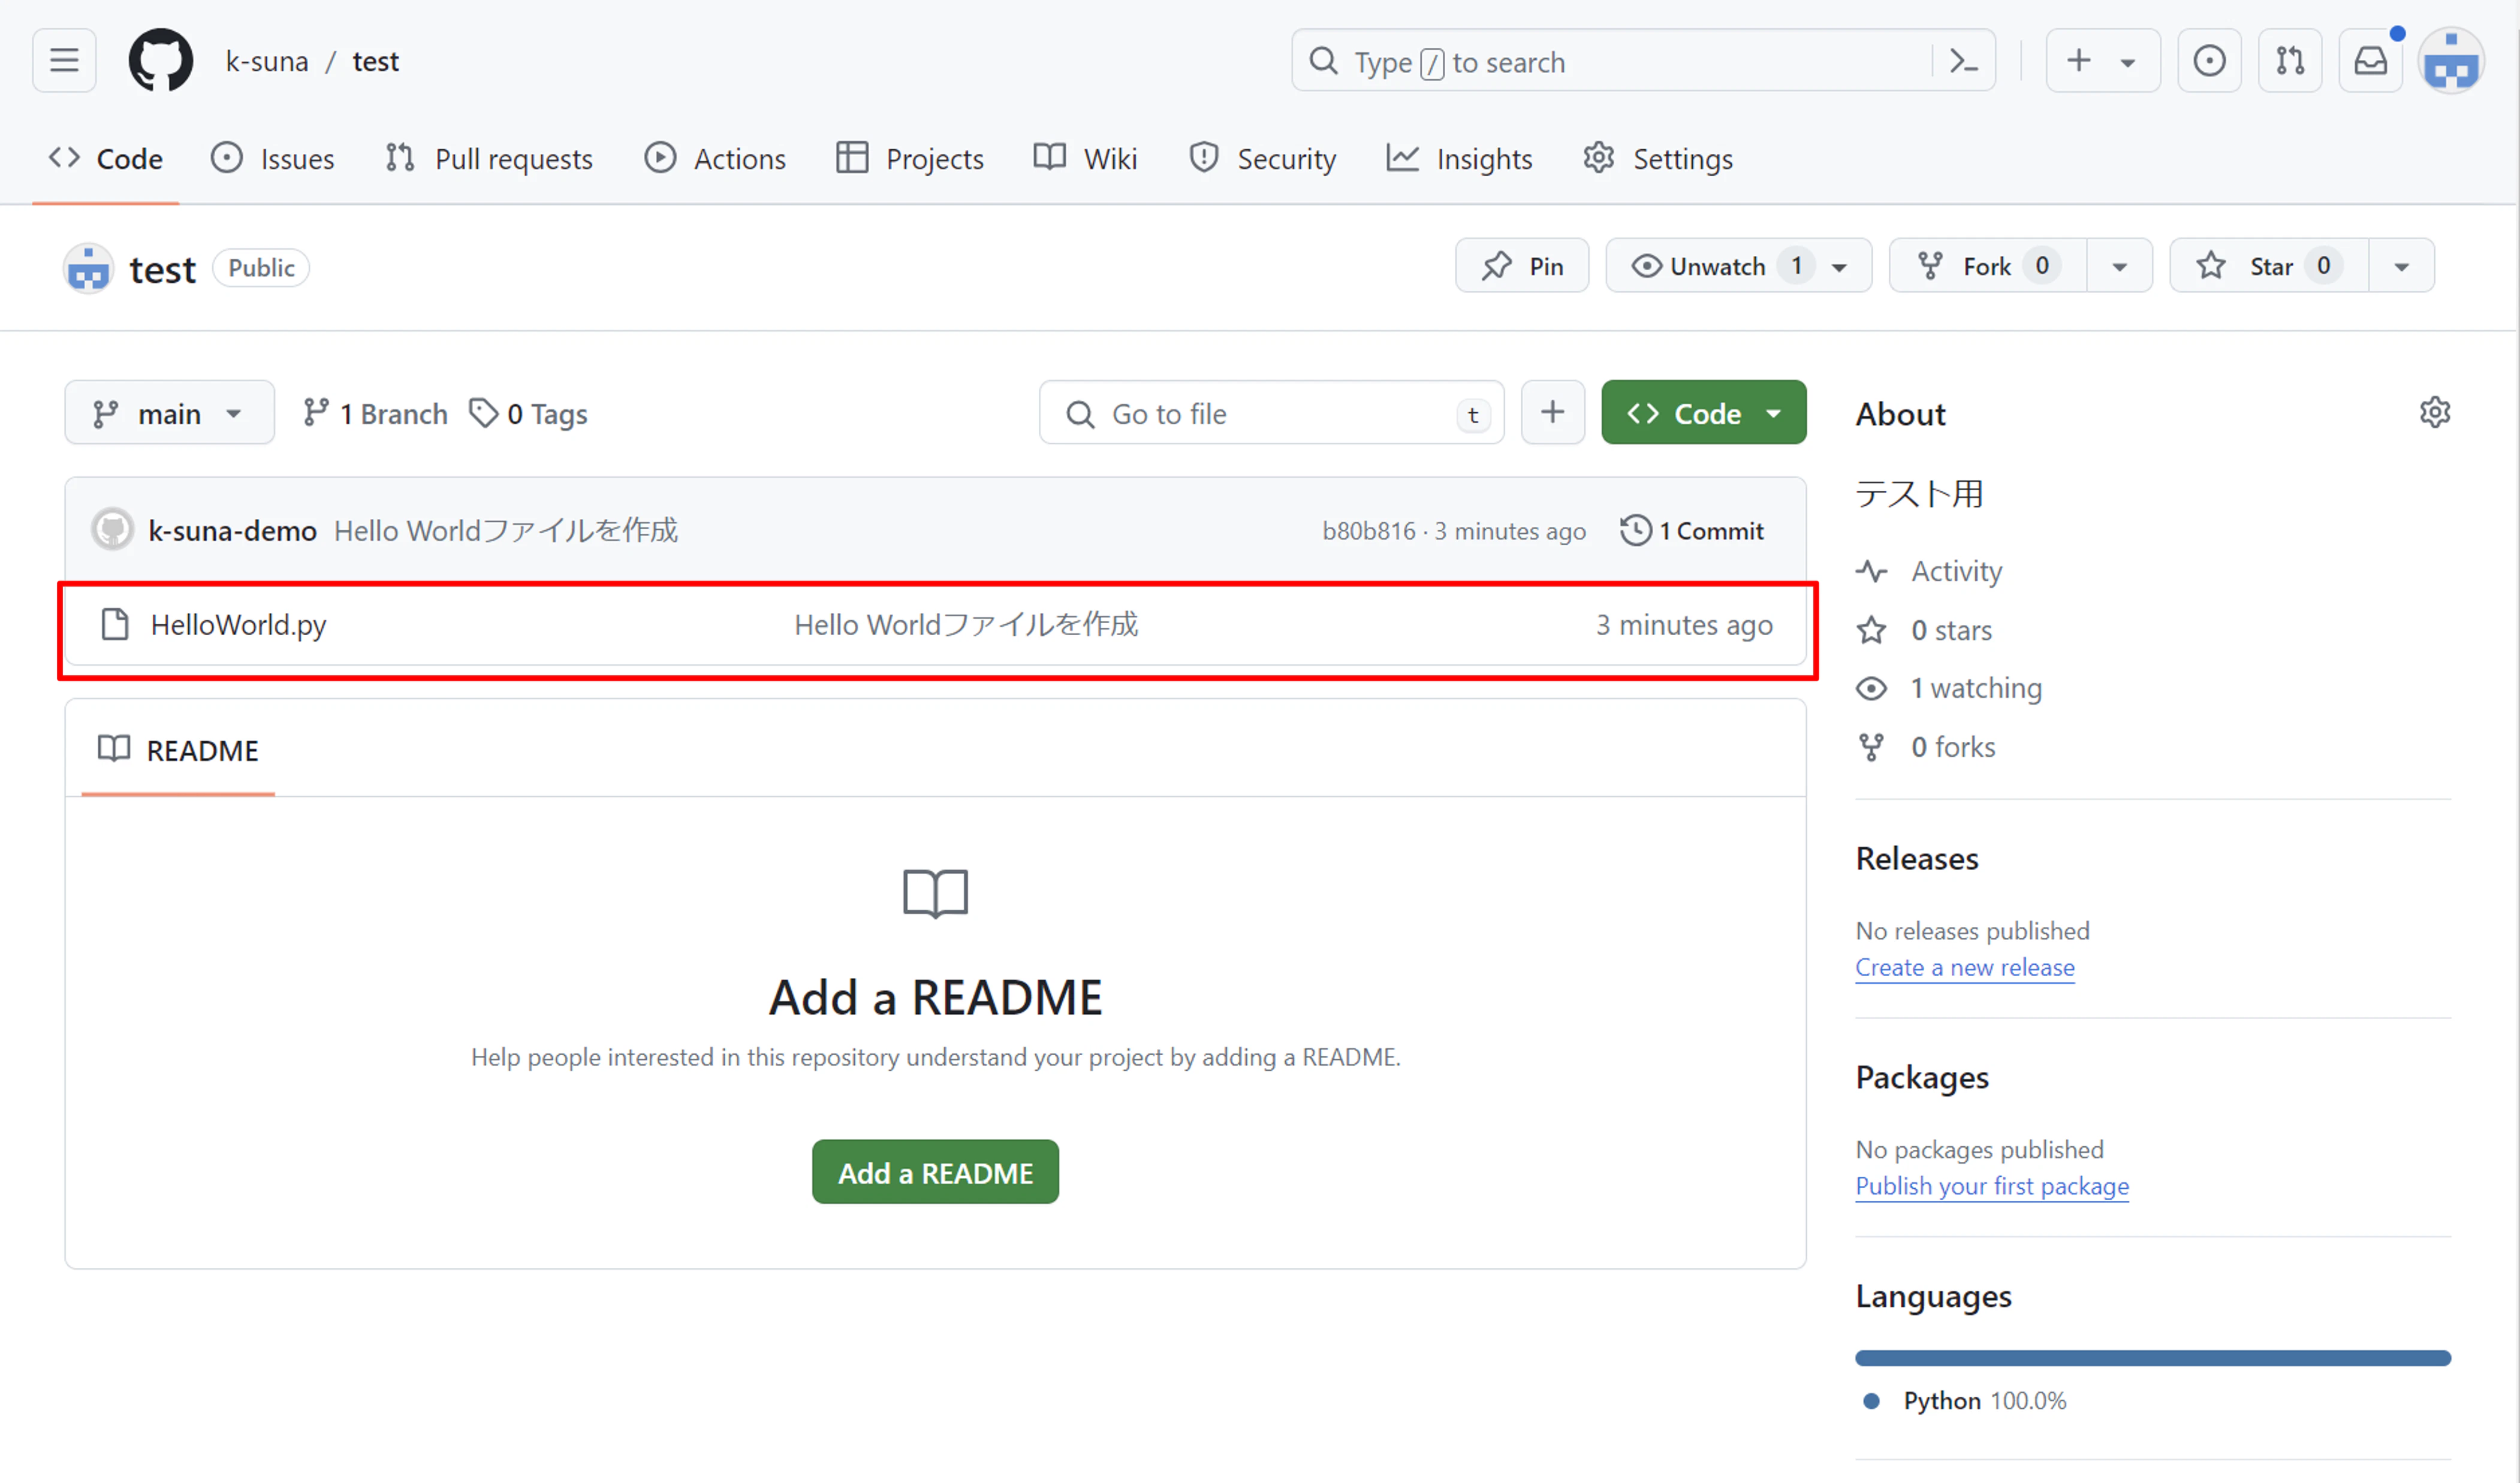Open the Issues shortcut in header

pyautogui.click(x=2209, y=61)
